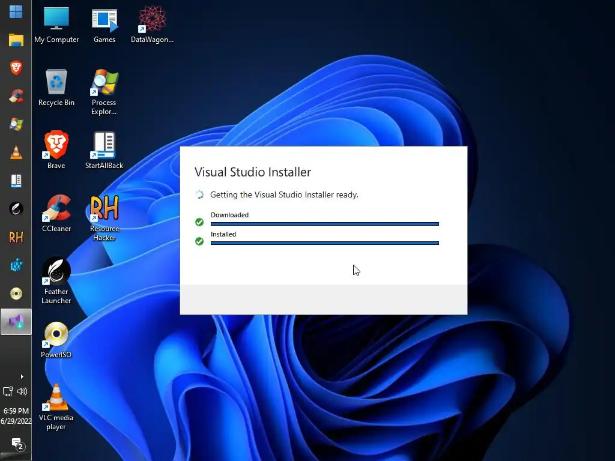The image size is (615, 461).
Task: Click the green check beside Downloaded
Action: (x=199, y=222)
